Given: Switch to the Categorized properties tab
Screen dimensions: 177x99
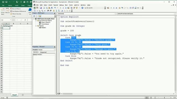Looking at the screenshot, I should coord(43,52).
